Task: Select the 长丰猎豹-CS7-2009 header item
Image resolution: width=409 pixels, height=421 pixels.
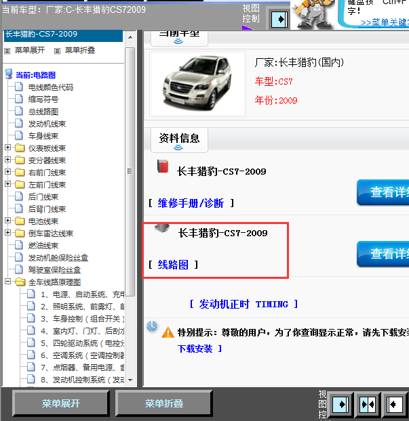Action: coord(64,36)
